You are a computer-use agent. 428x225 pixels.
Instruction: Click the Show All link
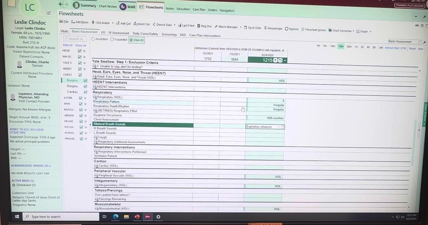point(81,45)
